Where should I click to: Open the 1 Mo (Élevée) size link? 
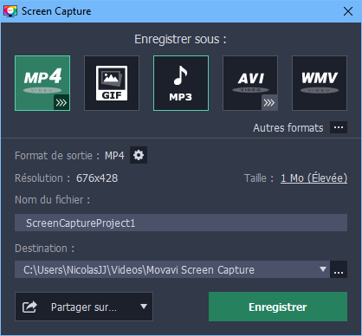[x=314, y=178]
